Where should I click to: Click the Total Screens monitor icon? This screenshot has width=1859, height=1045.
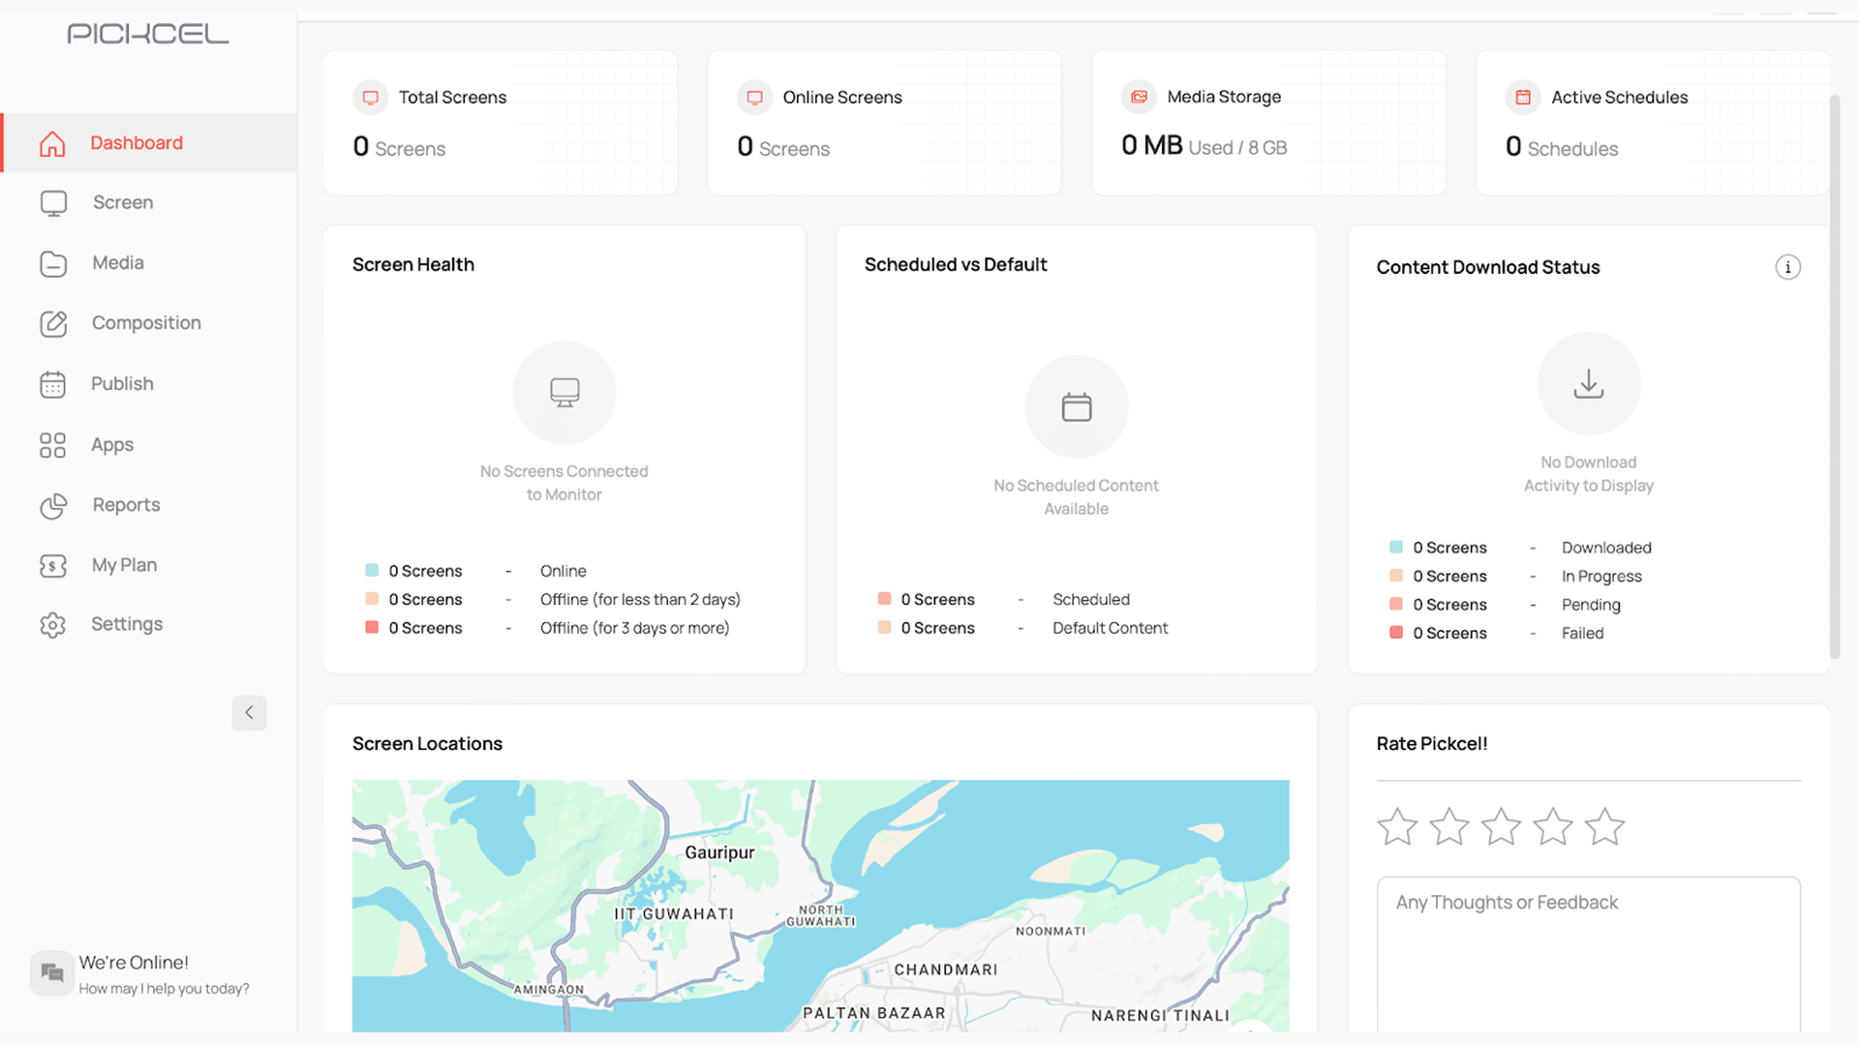[x=370, y=97]
